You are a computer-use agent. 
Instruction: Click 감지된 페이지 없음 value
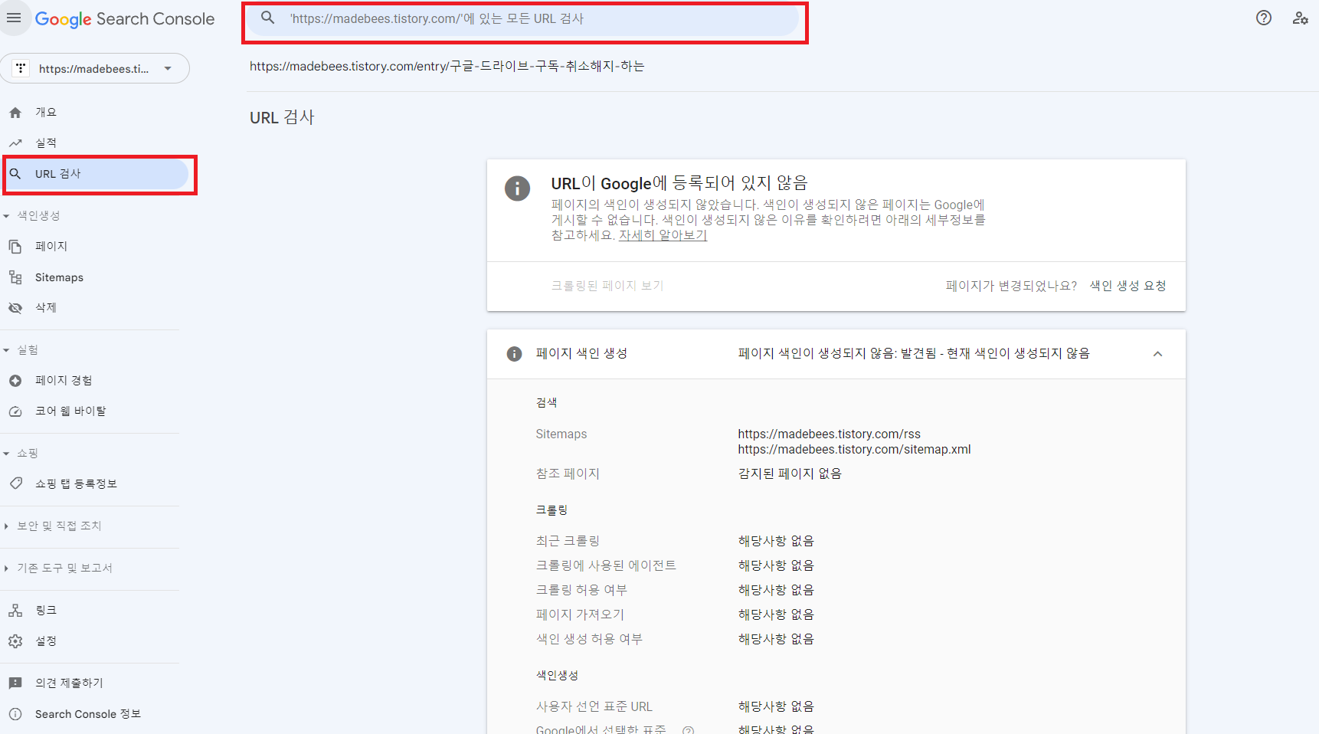point(790,473)
